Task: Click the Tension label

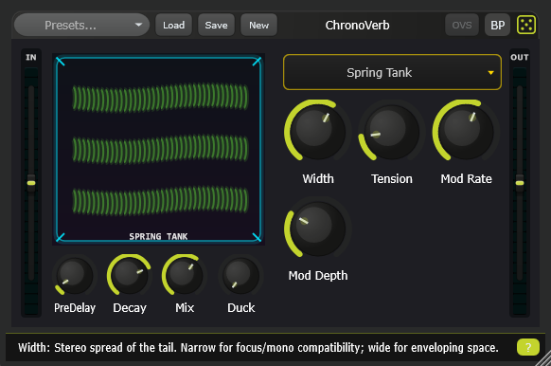Action: click(392, 179)
